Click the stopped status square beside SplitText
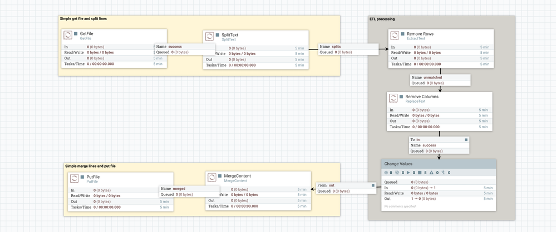 tap(218, 34)
